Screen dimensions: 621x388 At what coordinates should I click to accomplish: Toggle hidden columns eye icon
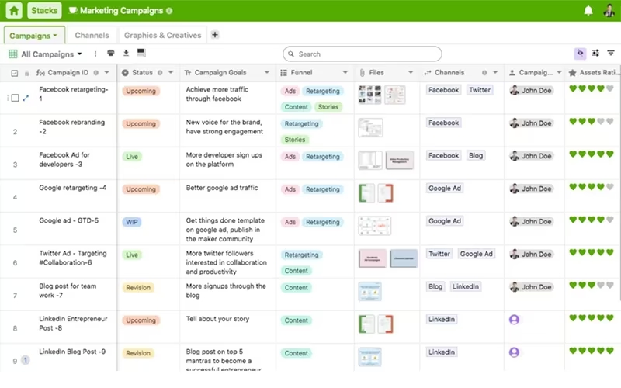580,53
